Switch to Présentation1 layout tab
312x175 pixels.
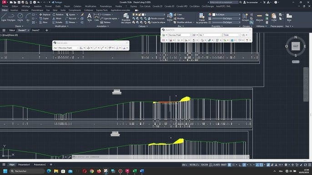click(x=24, y=165)
